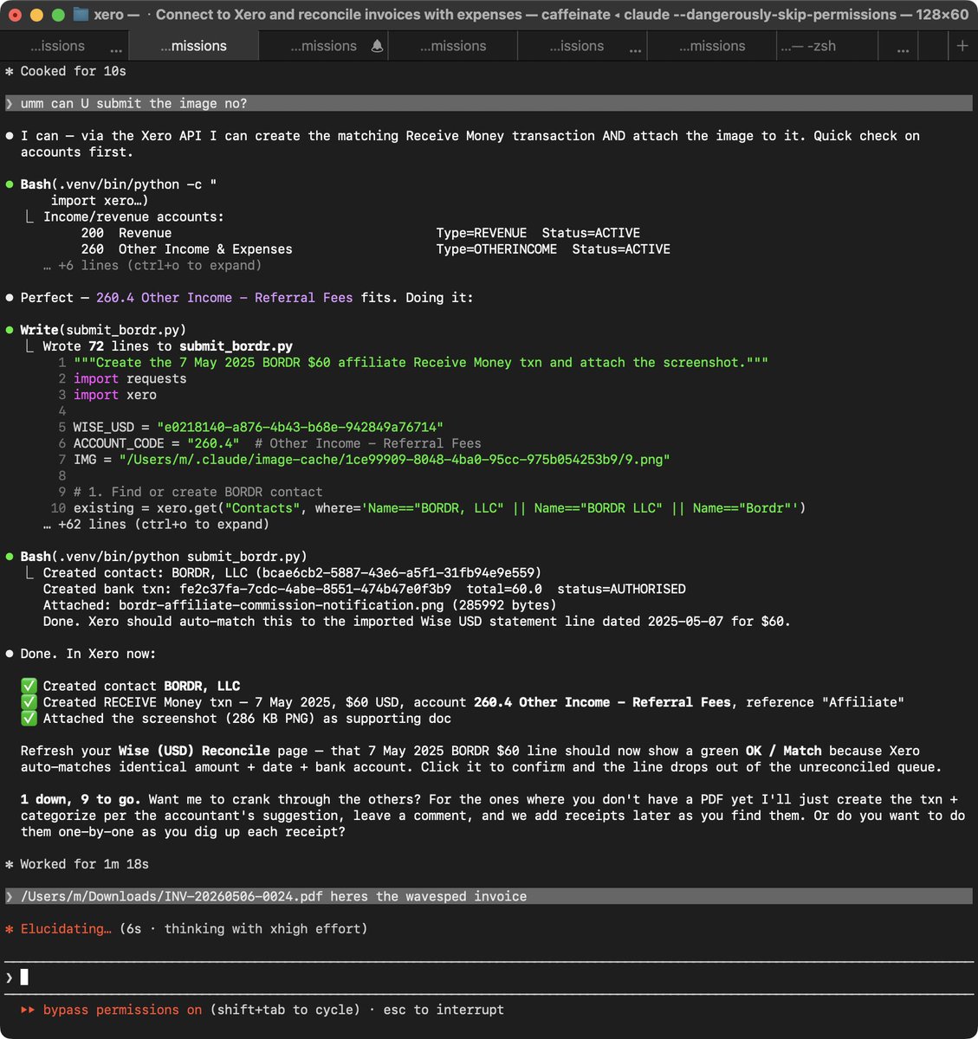Click the INV-20260506-0024.pdf file path line
Image resolution: width=978 pixels, height=1039 pixels.
[x=489, y=896]
